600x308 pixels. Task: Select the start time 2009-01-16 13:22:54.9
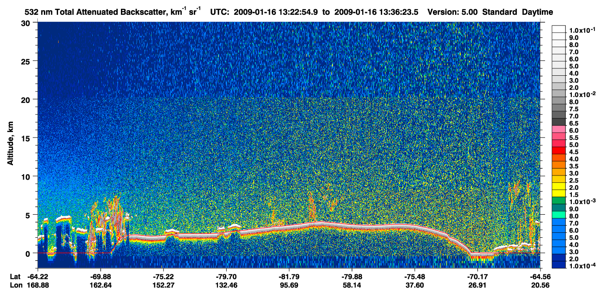click(275, 12)
